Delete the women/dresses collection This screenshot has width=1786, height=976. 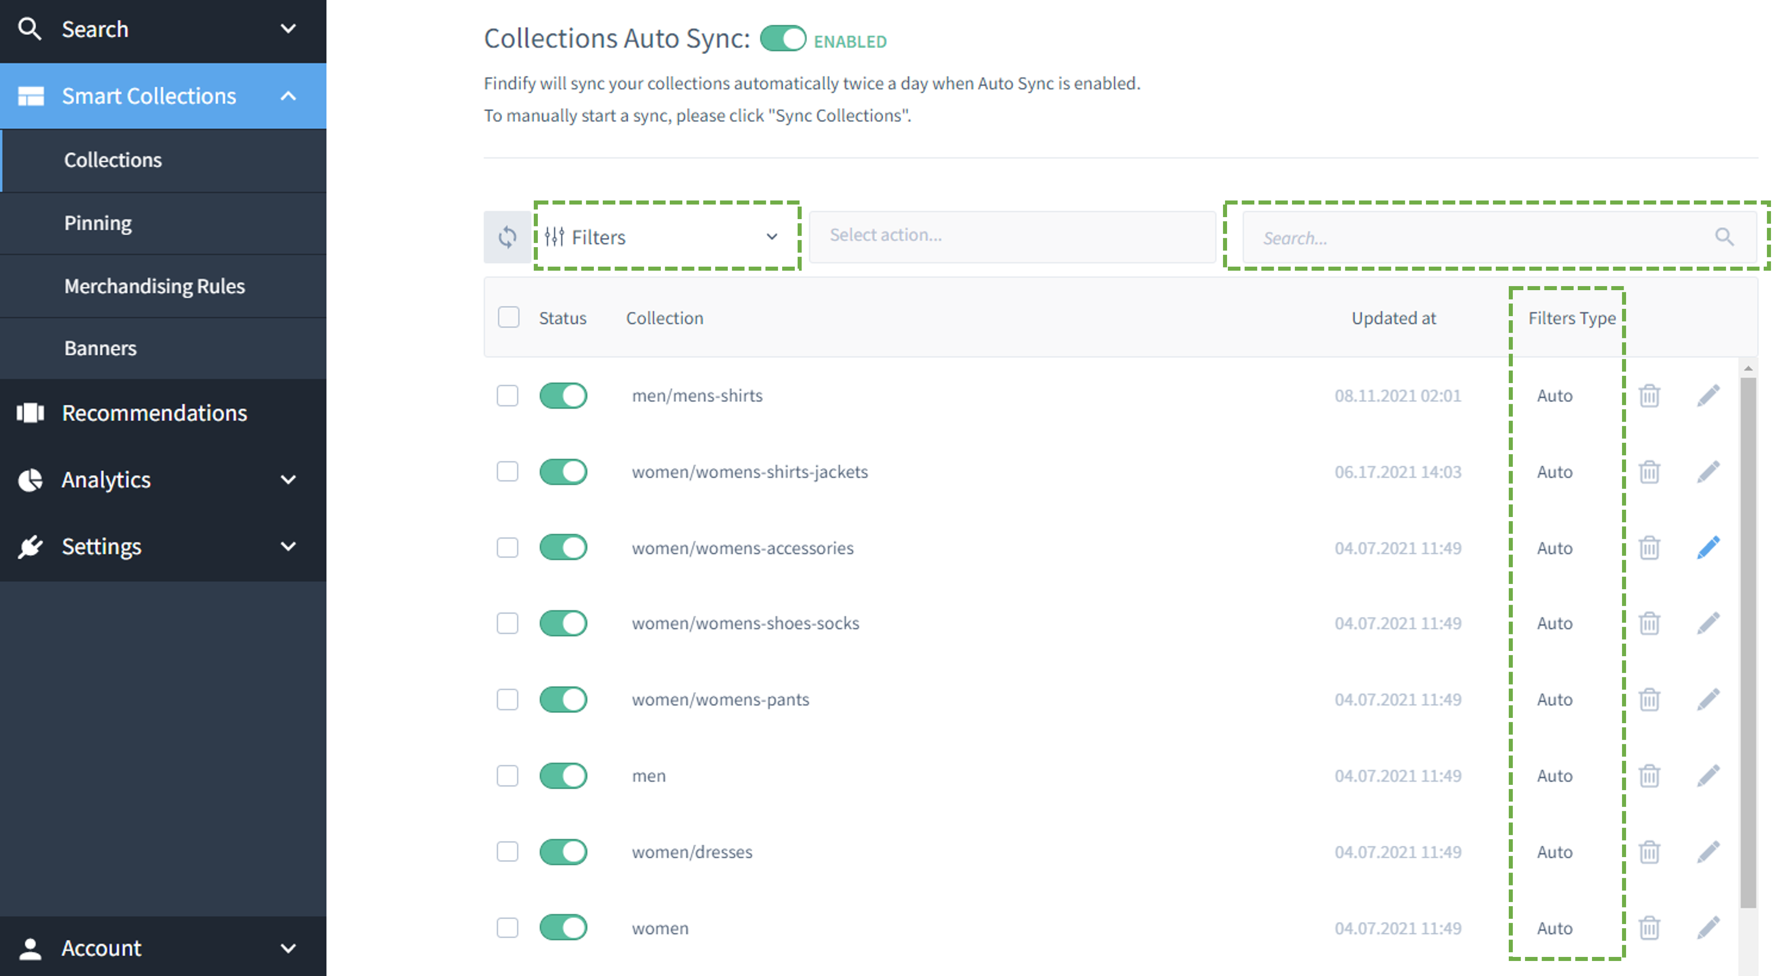(x=1649, y=852)
